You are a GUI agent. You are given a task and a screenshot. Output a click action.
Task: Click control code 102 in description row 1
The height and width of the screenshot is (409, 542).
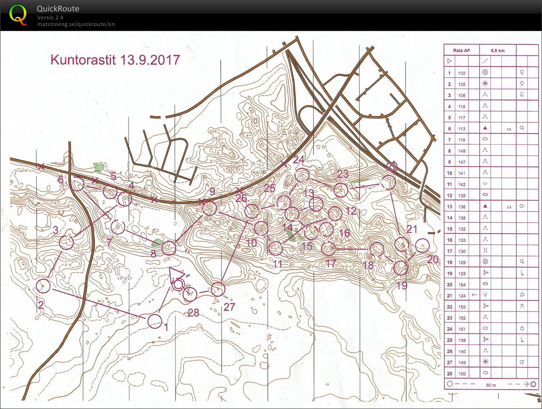click(x=461, y=73)
